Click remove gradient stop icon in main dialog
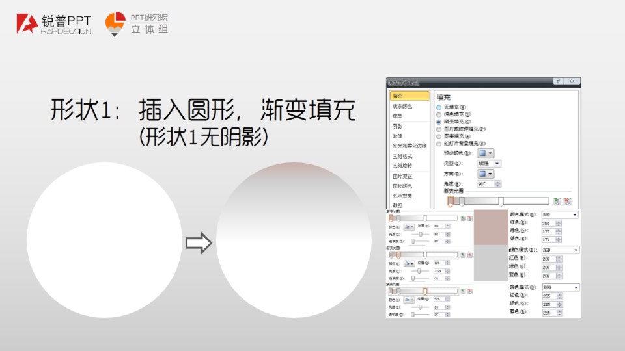The height and width of the screenshot is (351, 625). (567, 201)
